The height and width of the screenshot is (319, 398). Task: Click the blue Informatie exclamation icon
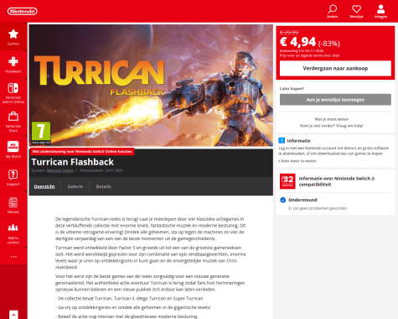coord(282,140)
